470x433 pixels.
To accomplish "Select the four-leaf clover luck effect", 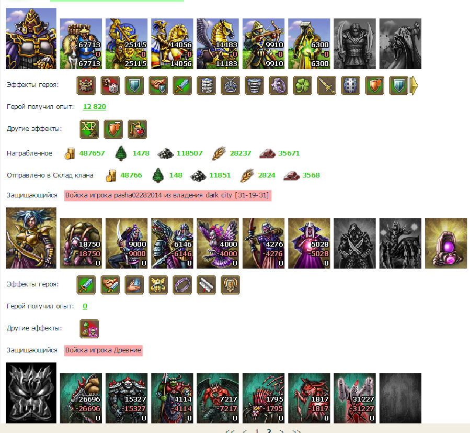I will click(x=303, y=85).
